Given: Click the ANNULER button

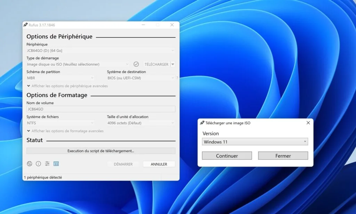Looking at the screenshot, I should point(159,164).
